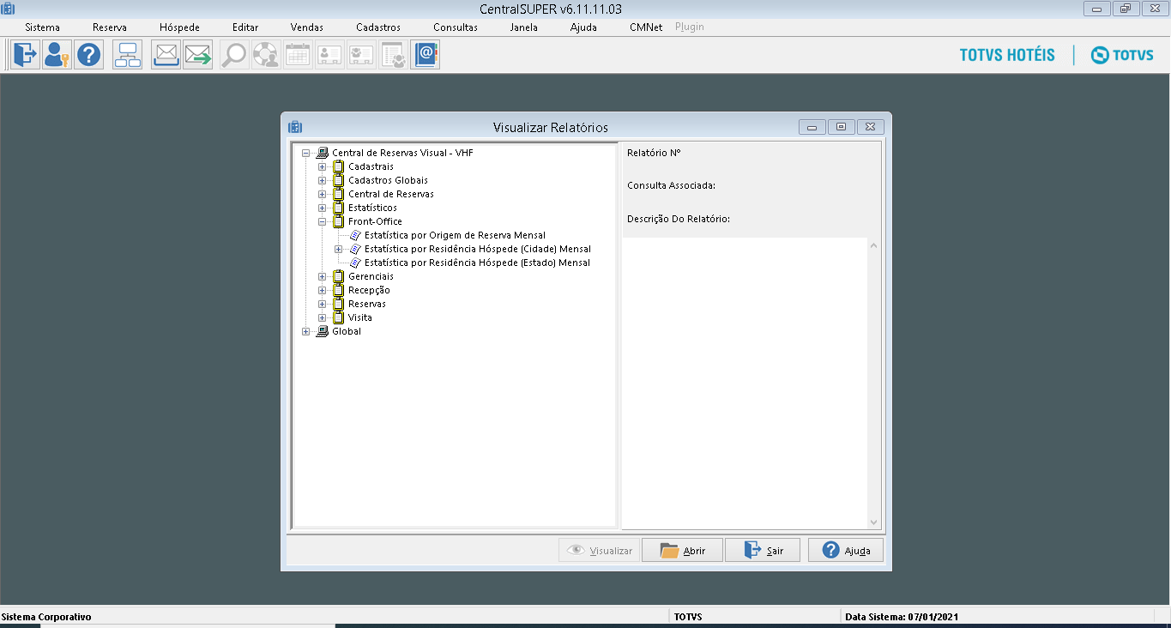1171x628 pixels.
Task: Select Estatística por Origem de Reserva Mensal
Action: point(454,235)
